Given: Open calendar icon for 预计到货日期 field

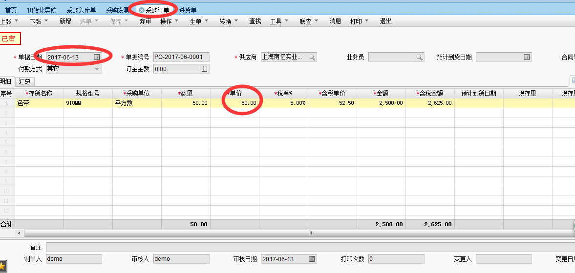Looking at the screenshot, I should (x=527, y=58).
